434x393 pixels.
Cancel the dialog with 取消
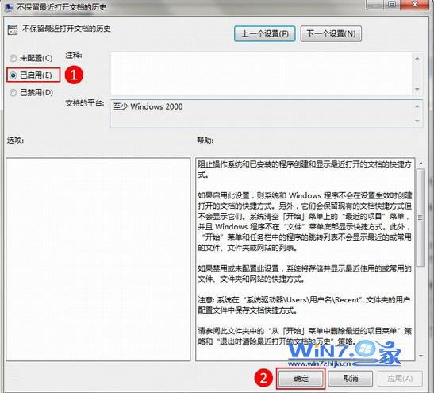pyautogui.click(x=351, y=378)
